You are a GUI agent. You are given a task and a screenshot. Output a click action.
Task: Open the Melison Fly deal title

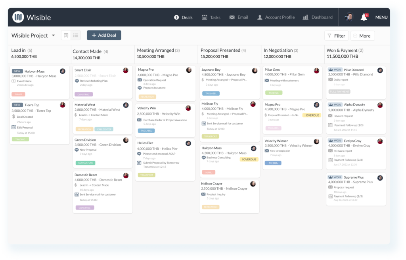click(x=210, y=104)
